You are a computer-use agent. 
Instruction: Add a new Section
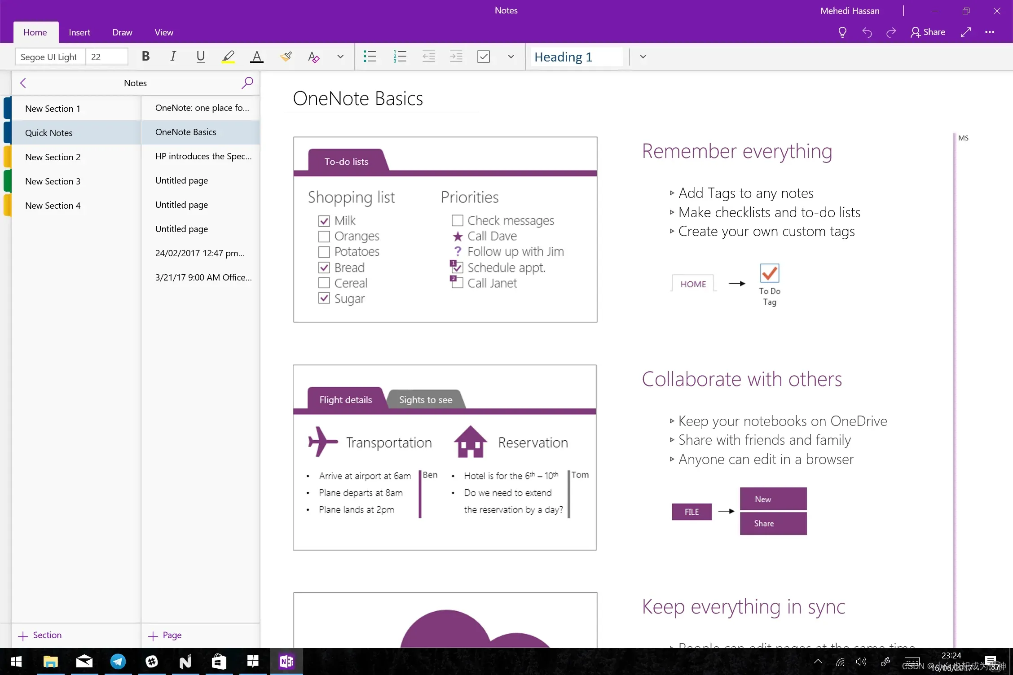coord(40,635)
